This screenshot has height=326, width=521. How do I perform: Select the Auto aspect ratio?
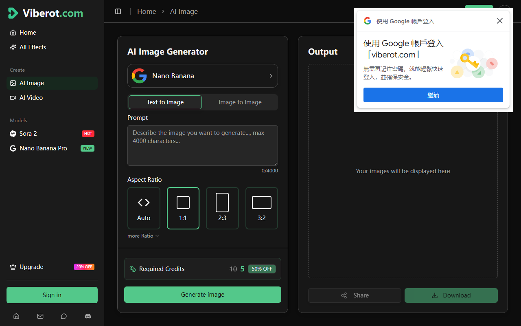point(144,208)
